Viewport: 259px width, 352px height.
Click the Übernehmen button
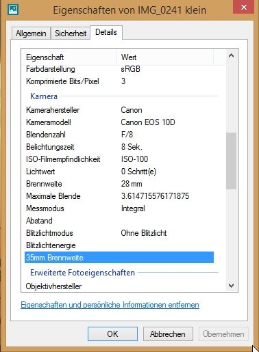click(223, 334)
